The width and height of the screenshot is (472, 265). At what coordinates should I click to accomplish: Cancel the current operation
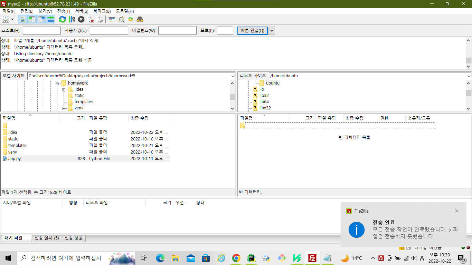click(81, 19)
